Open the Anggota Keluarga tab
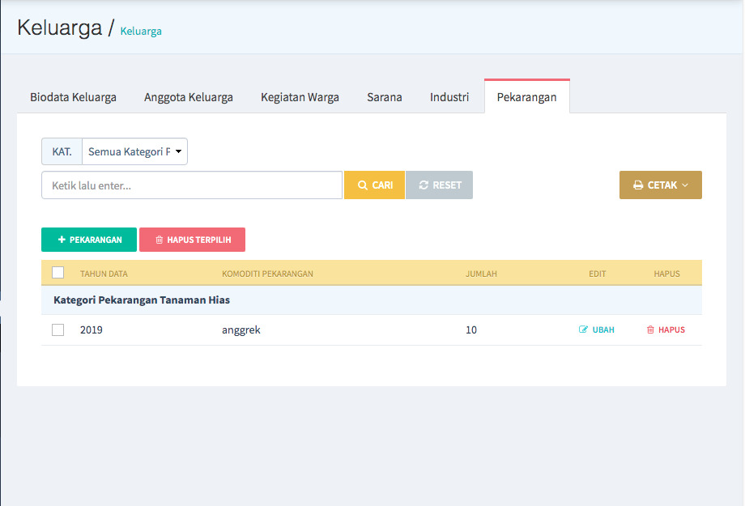Viewport: 745px width, 506px height. [189, 97]
